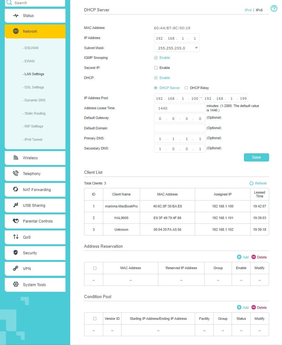Viewport: 282px width, 345px height.
Task: Click MAC address E0:3F:49:79:4F:86
Action: [167, 218]
